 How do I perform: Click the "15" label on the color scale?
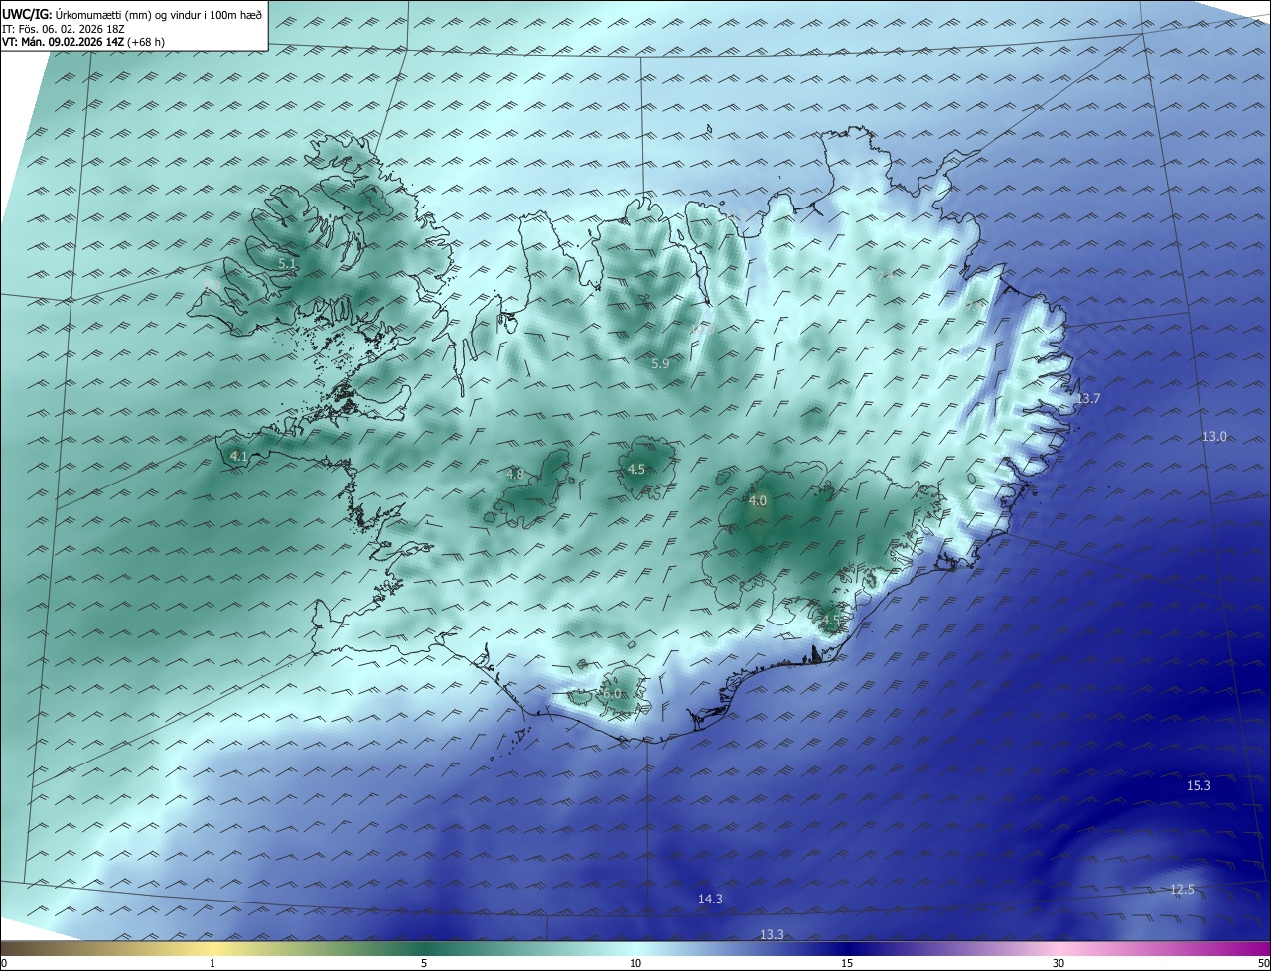tap(847, 963)
